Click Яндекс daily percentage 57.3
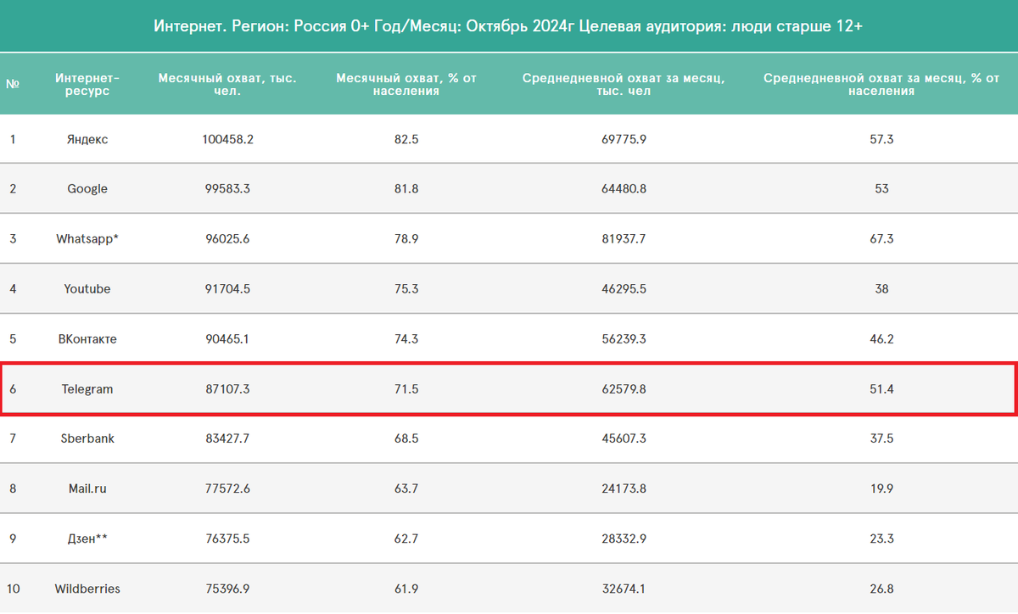1018x614 pixels. (881, 139)
